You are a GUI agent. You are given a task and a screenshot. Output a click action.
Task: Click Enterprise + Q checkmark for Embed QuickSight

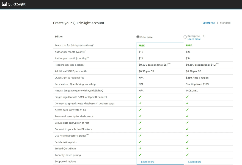click(187, 148)
